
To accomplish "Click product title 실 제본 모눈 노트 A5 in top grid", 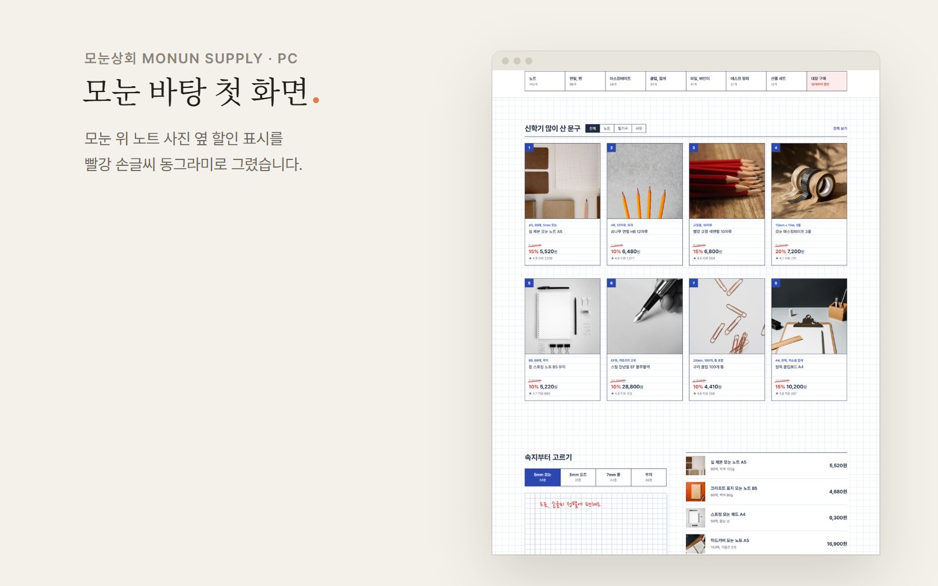I will pos(545,231).
